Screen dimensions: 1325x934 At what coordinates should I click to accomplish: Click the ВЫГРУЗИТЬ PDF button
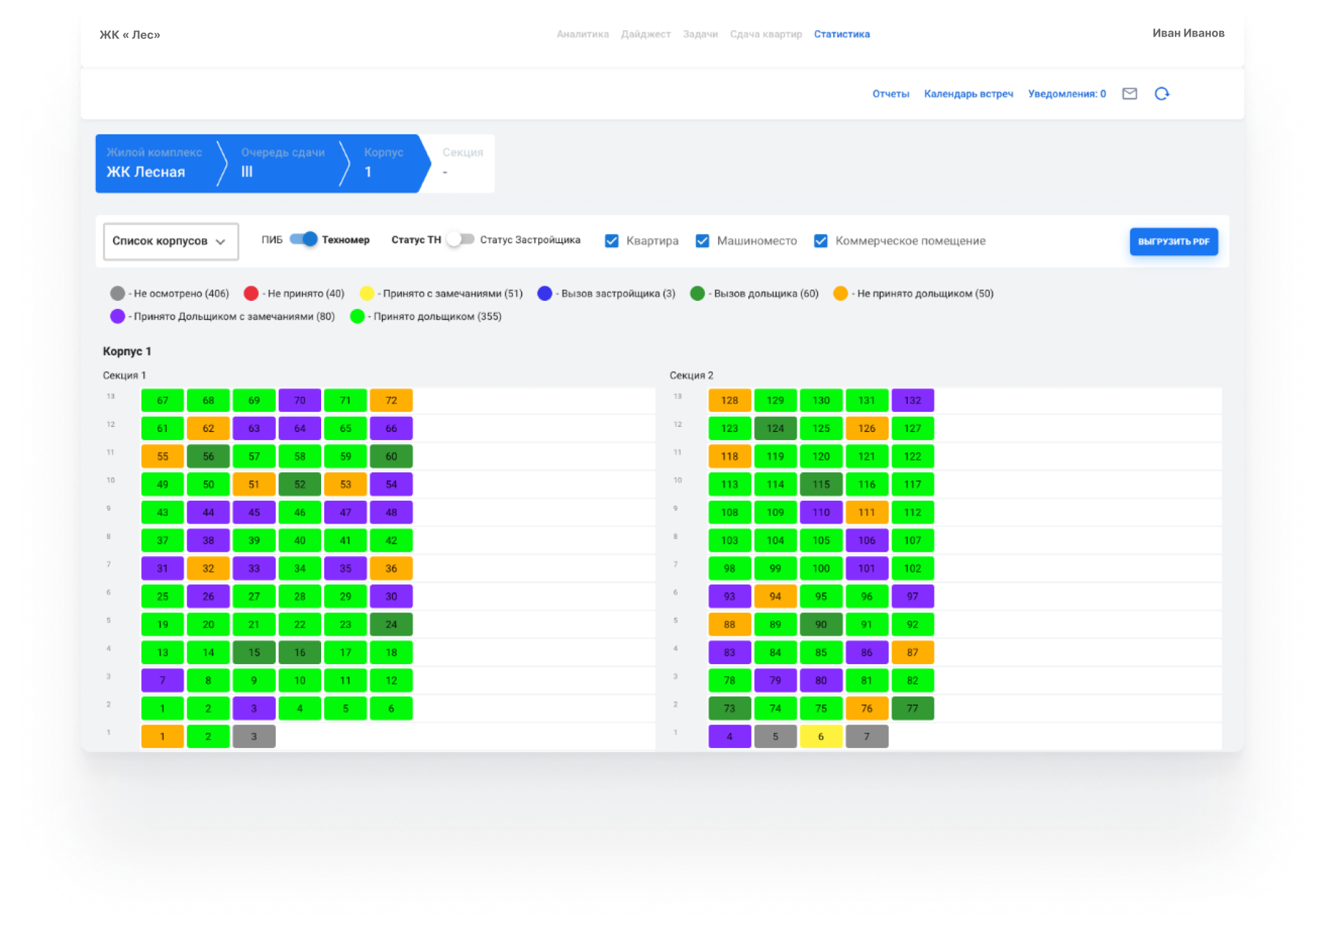[1173, 242]
